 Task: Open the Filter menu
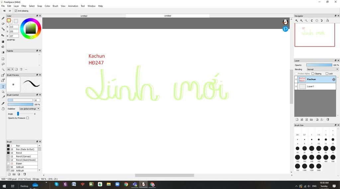pyautogui.click(x=24, y=6)
